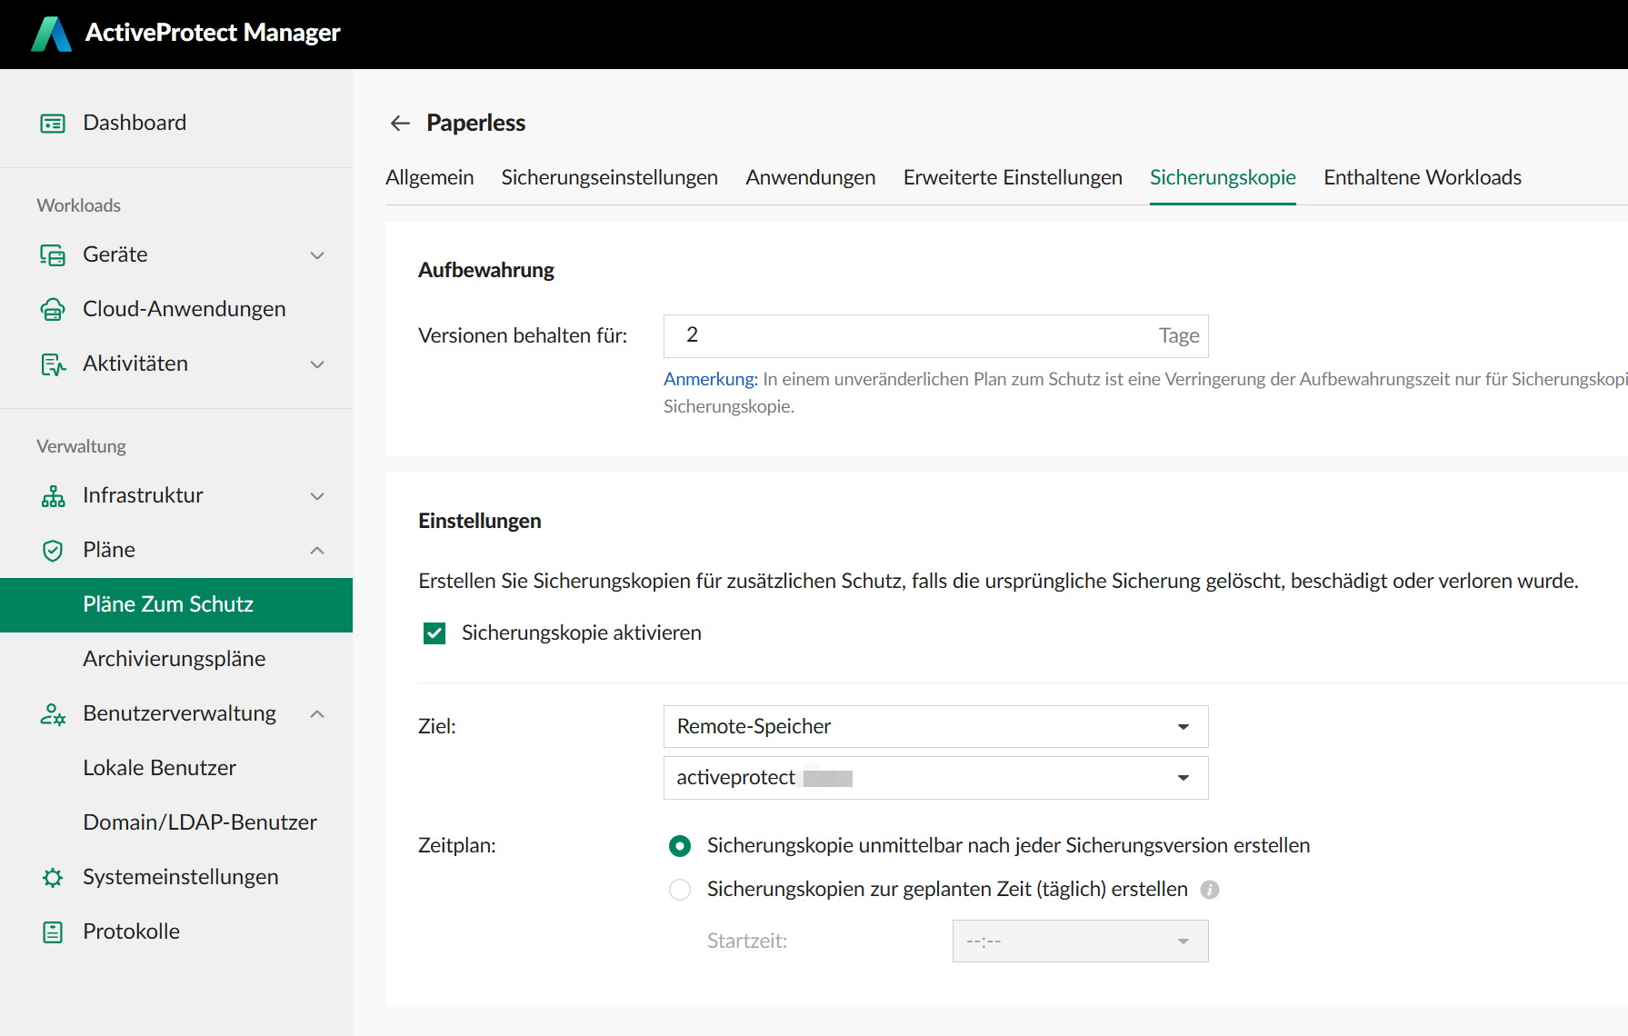The image size is (1628, 1036).
Task: Click the Verwaltung sidebar section label
Action: pos(81,447)
